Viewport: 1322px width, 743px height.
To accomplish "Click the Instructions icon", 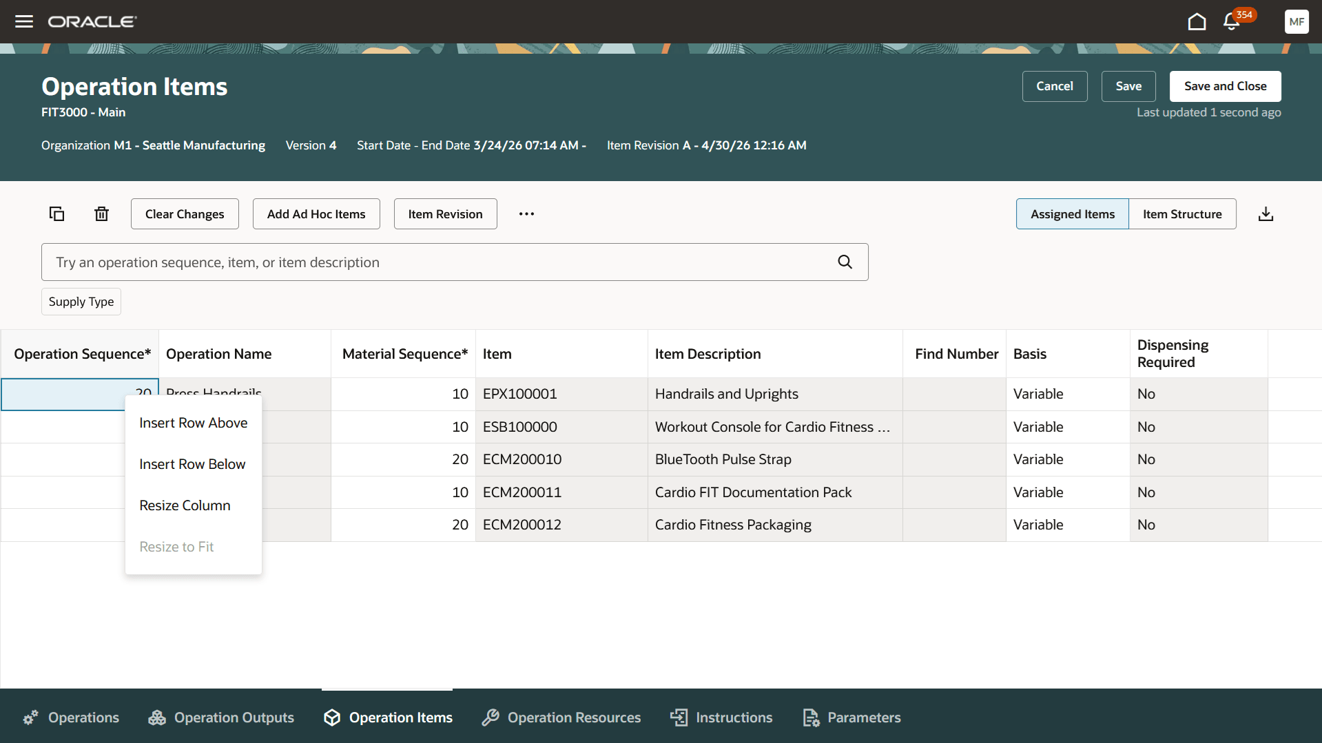I will (679, 718).
